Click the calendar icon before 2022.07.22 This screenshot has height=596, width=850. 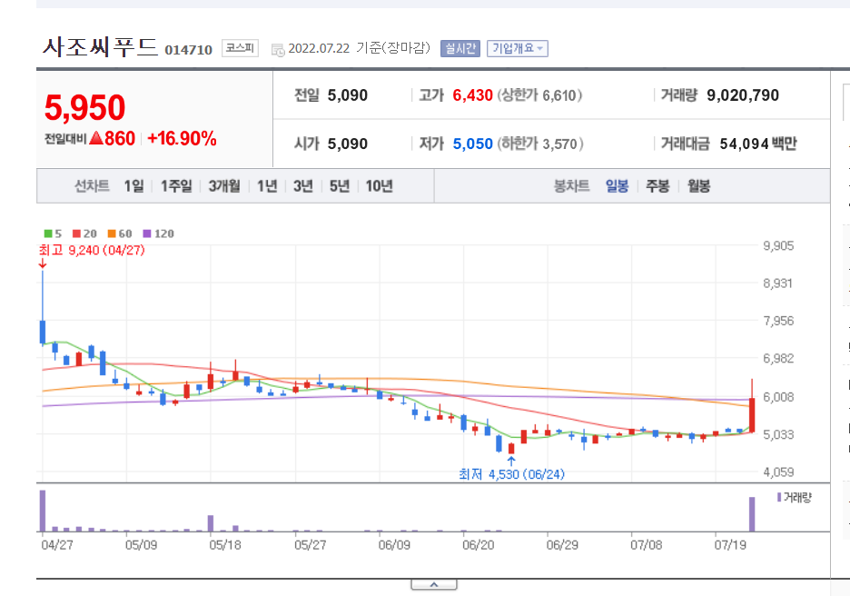(x=278, y=51)
